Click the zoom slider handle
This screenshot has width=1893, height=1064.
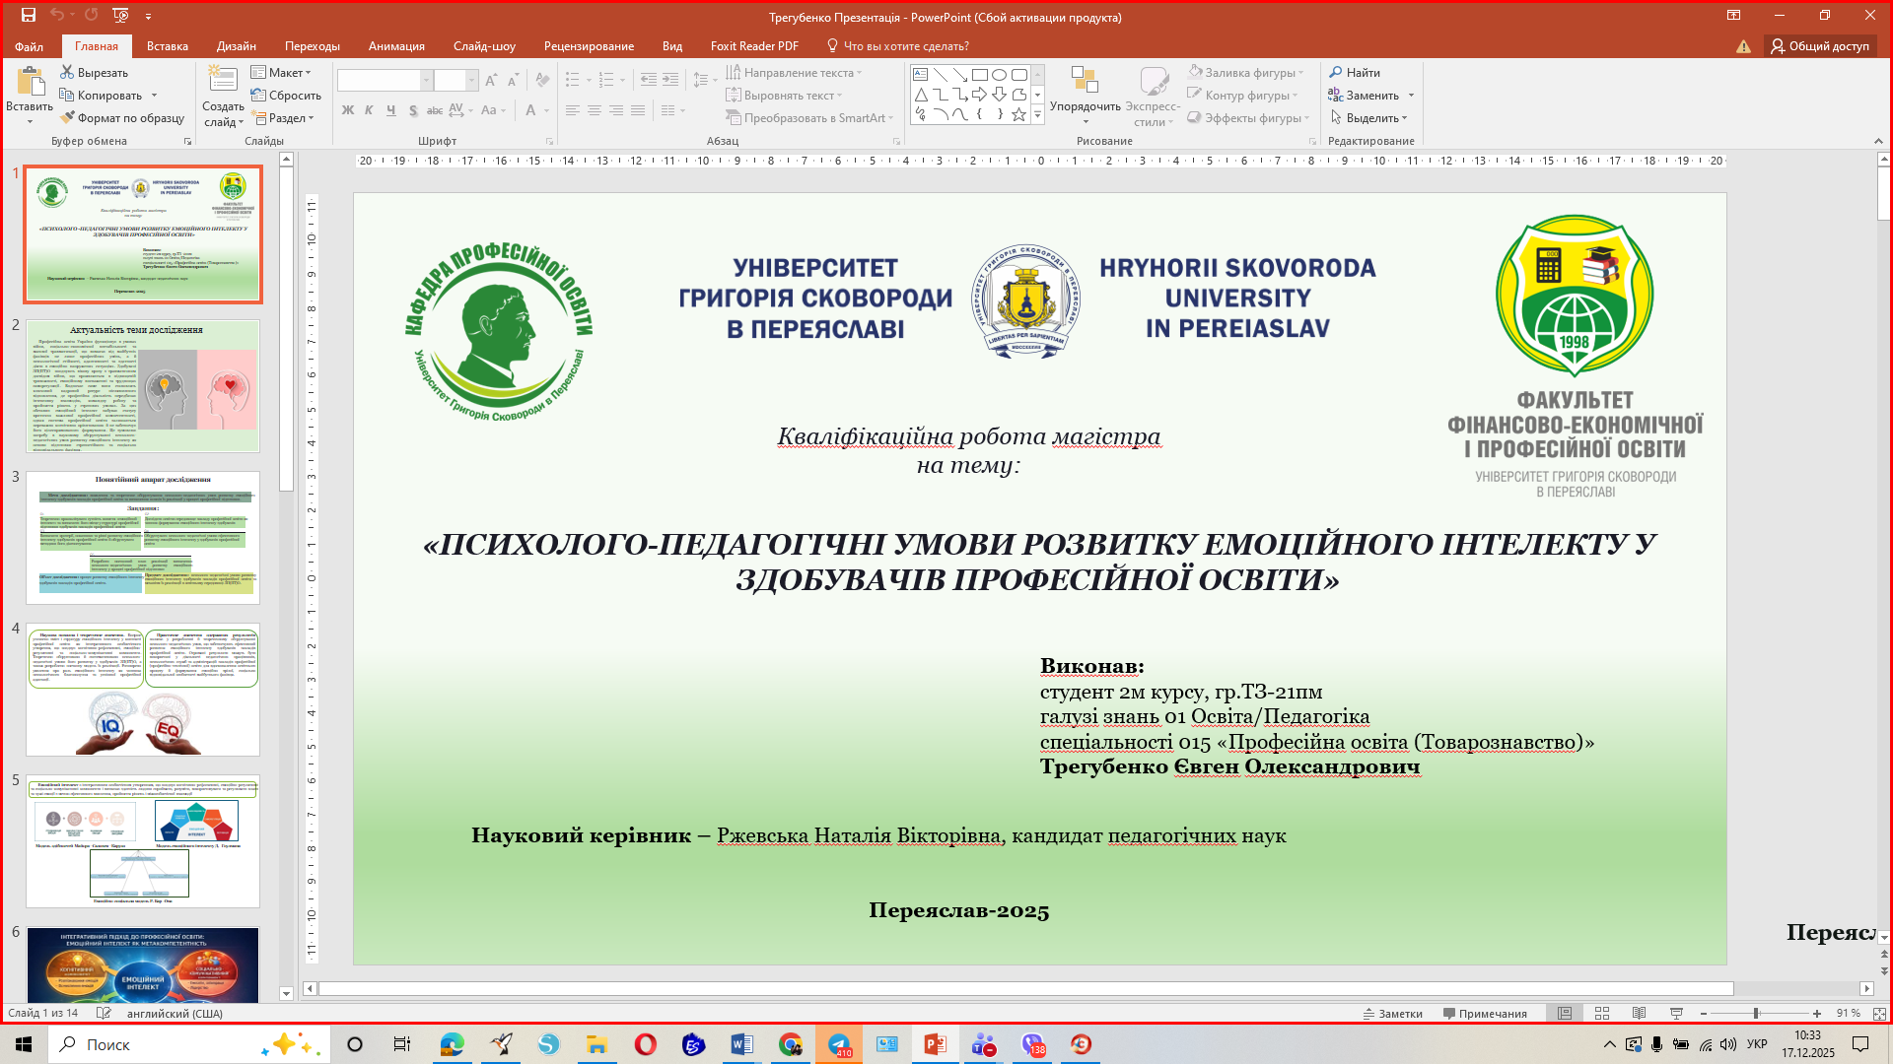(1756, 1013)
